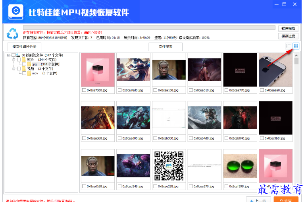Select 照片 (344 个文件) tree item
Screen dimensions: 306x202
(x=42, y=60)
